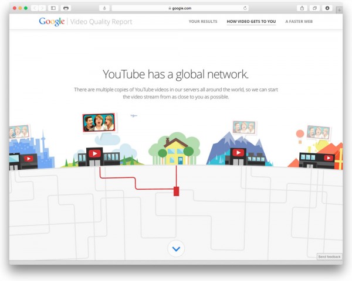The image size is (352, 281).
Task: Click the video thumbnail above the mountains
Action: click(x=244, y=127)
